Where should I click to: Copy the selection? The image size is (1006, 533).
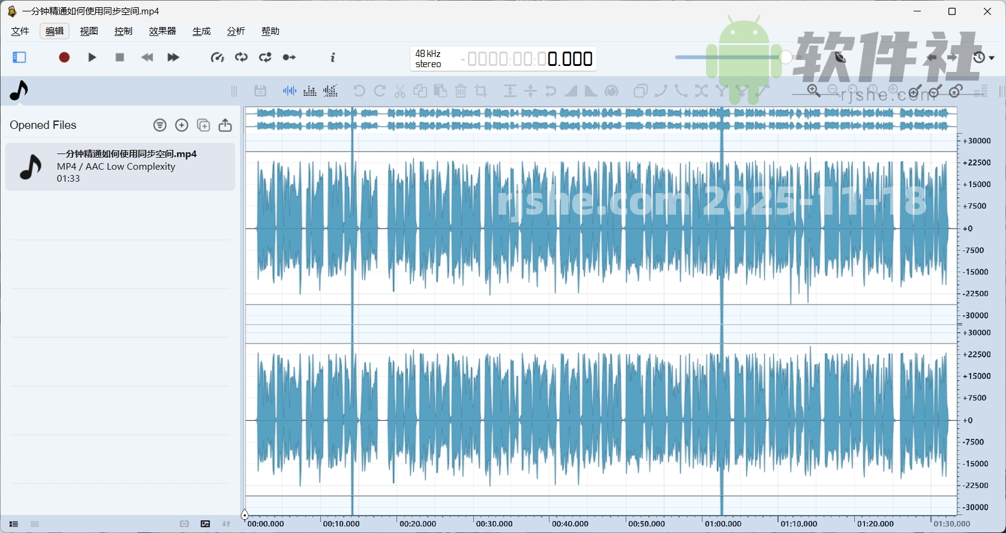(x=421, y=91)
